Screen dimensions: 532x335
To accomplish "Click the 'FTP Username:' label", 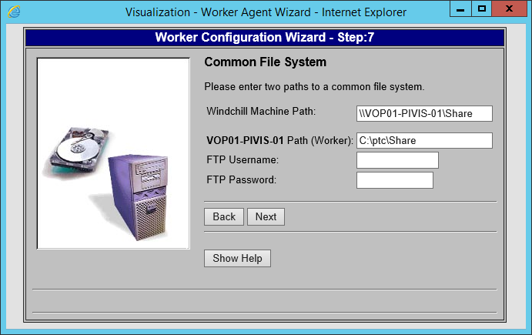I will (243, 160).
